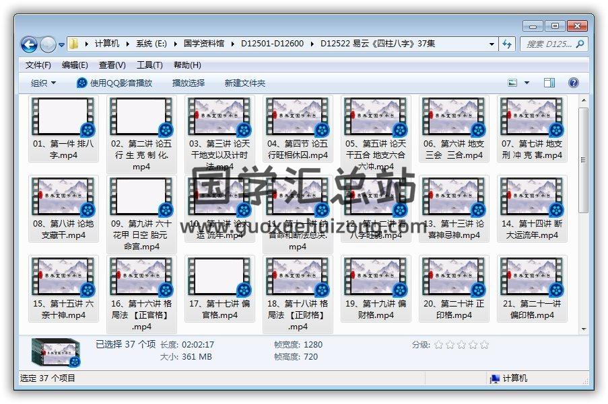Click the change view icon

pos(512,83)
